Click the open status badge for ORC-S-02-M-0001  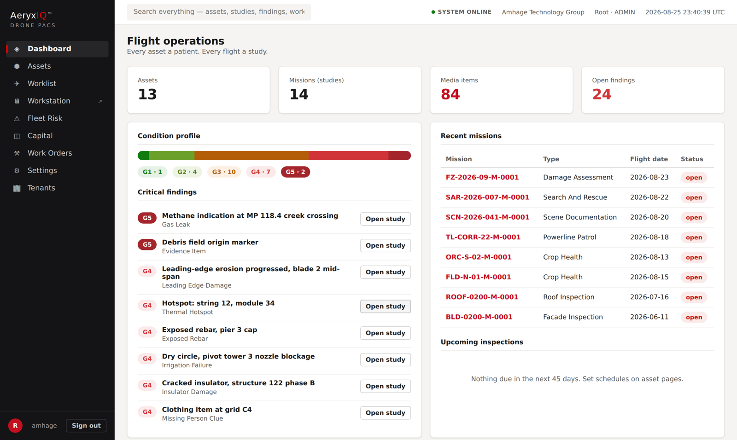(694, 258)
